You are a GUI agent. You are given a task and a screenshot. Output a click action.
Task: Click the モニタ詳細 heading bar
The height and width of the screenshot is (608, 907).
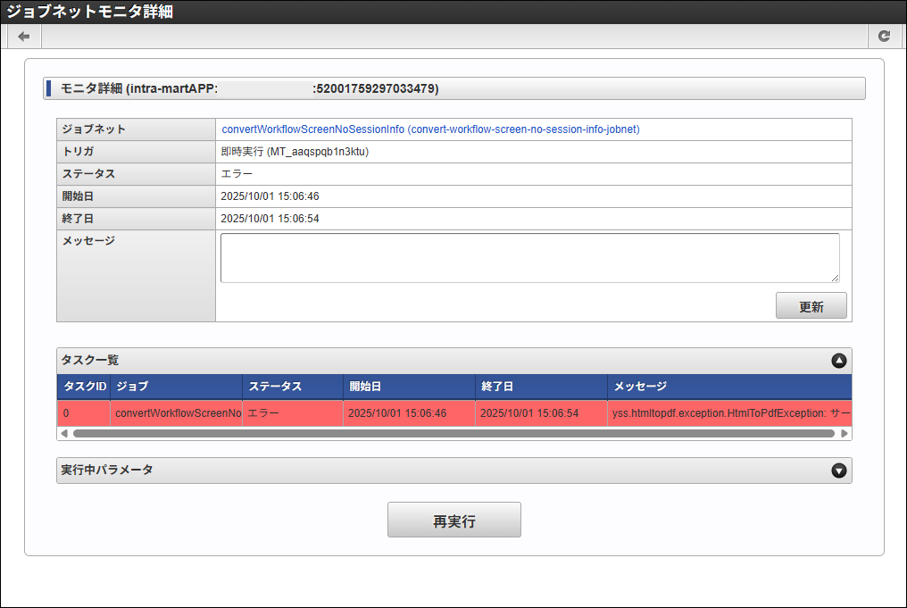coord(454,88)
